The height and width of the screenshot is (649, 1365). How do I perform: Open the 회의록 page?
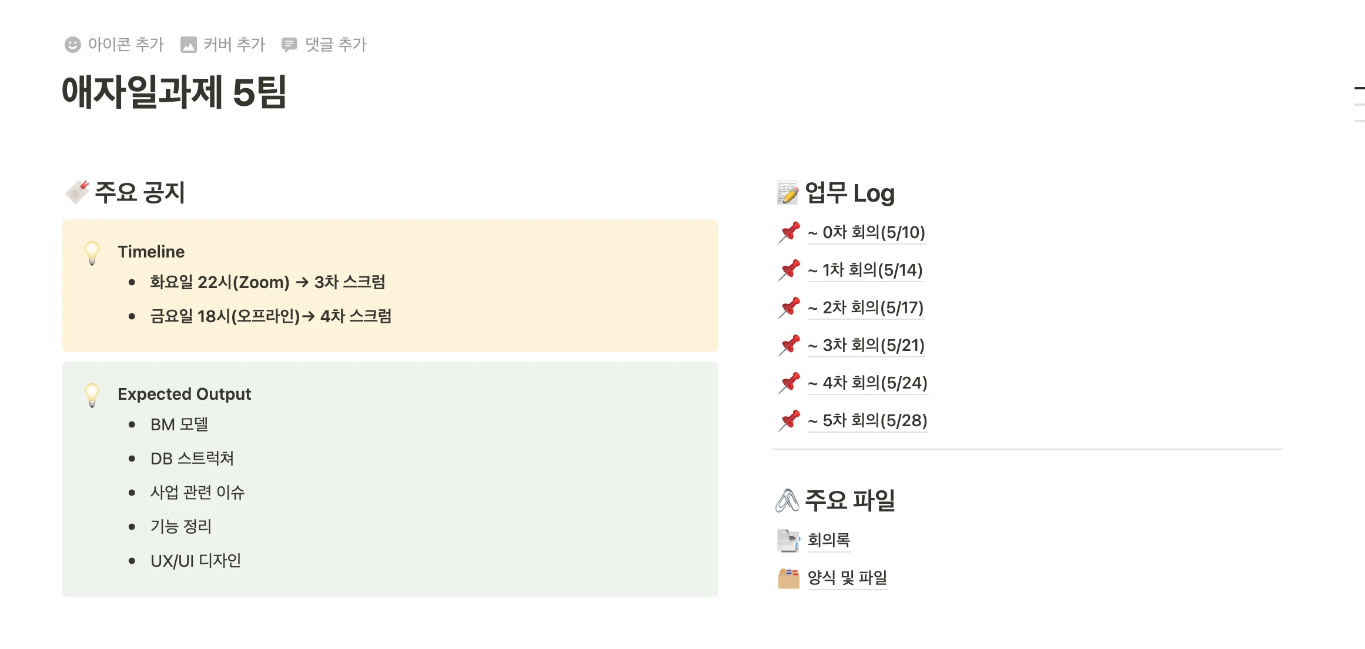click(829, 540)
